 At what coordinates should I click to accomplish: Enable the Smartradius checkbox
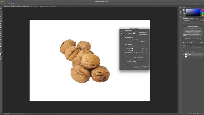[135, 39]
